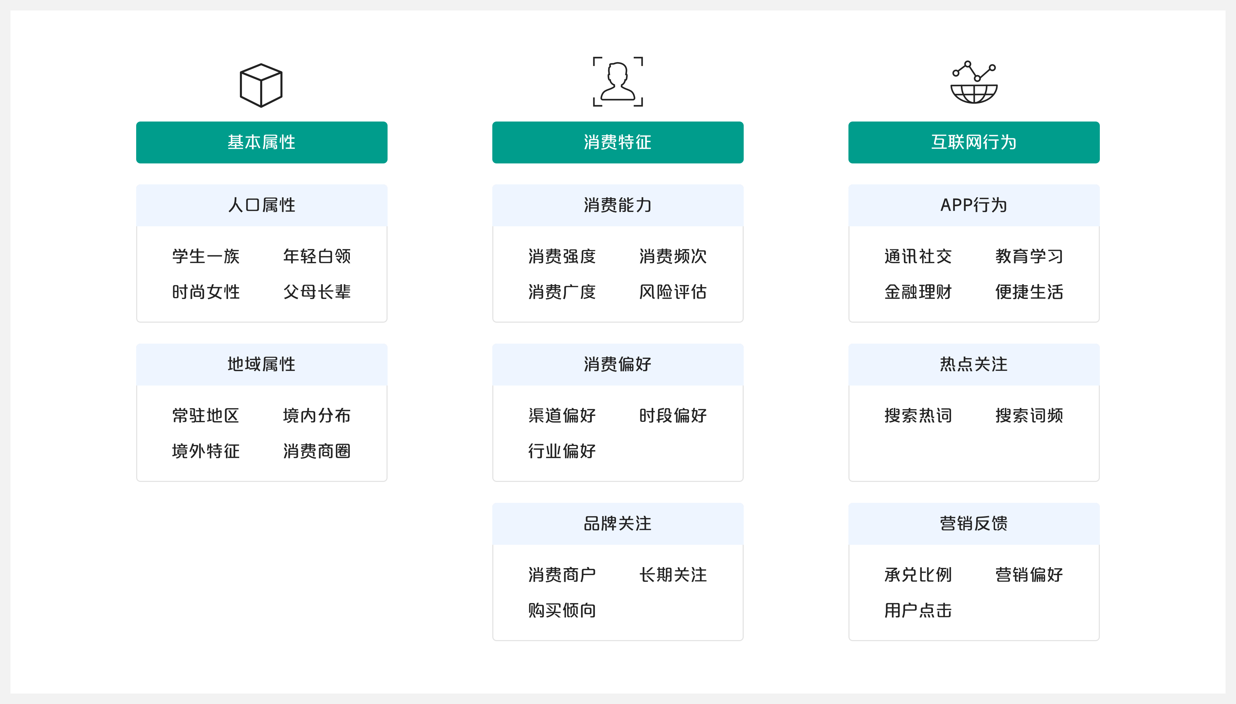Select the 消费特征 green header

click(618, 142)
